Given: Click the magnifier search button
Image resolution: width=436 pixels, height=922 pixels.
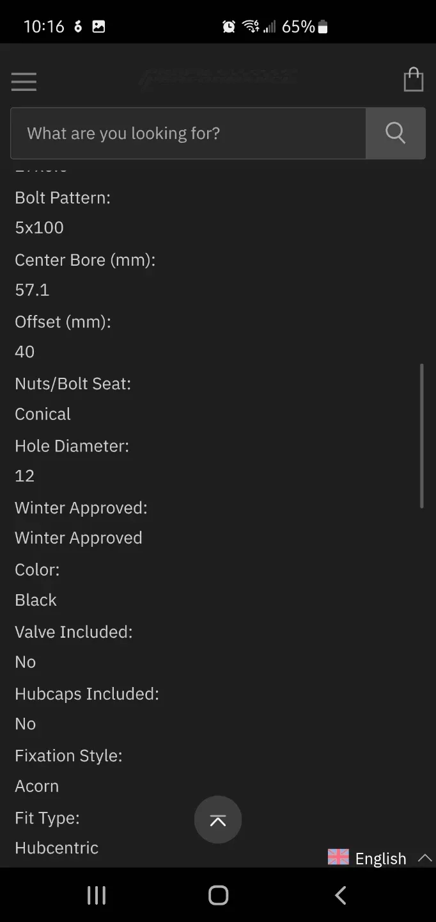Looking at the screenshot, I should coord(395,133).
